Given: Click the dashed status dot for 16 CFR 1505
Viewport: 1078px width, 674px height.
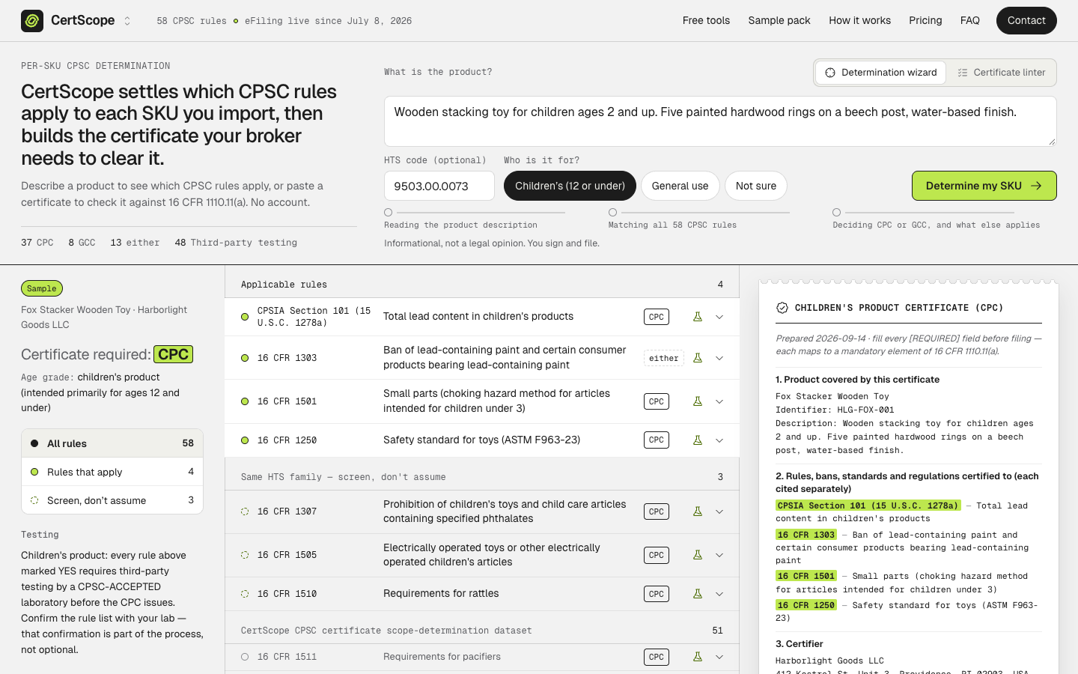Looking at the screenshot, I should [245, 555].
